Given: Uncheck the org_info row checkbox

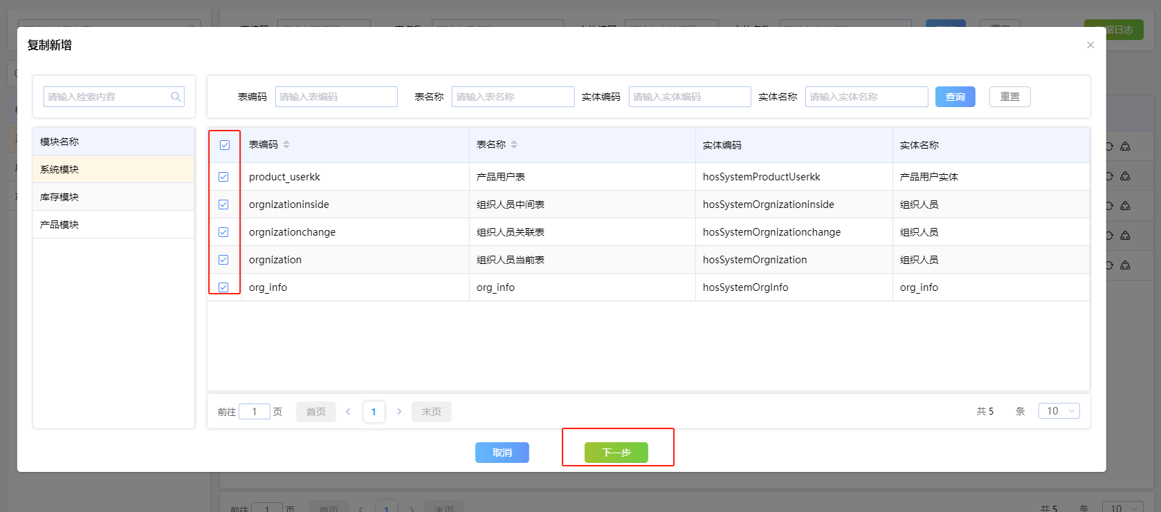Looking at the screenshot, I should (x=223, y=287).
